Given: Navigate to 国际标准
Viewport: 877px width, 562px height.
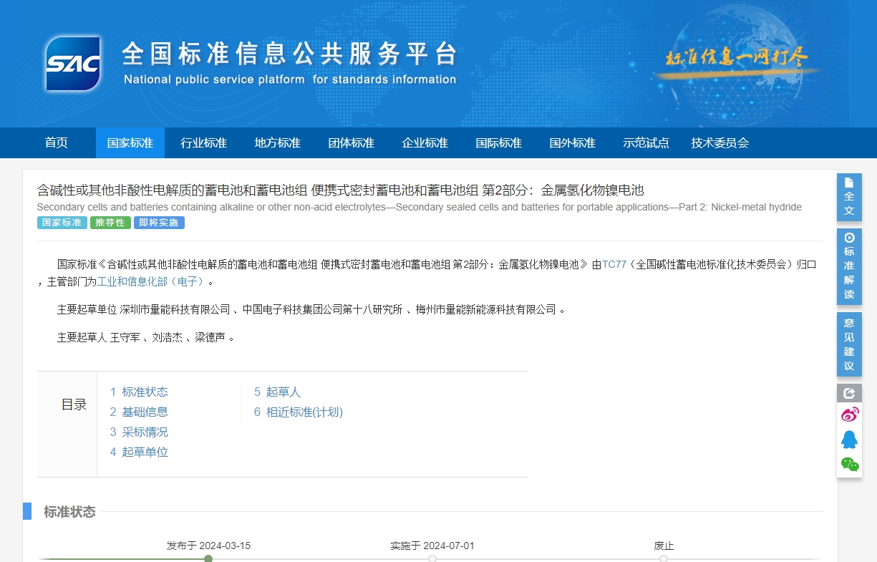Looking at the screenshot, I should point(498,142).
